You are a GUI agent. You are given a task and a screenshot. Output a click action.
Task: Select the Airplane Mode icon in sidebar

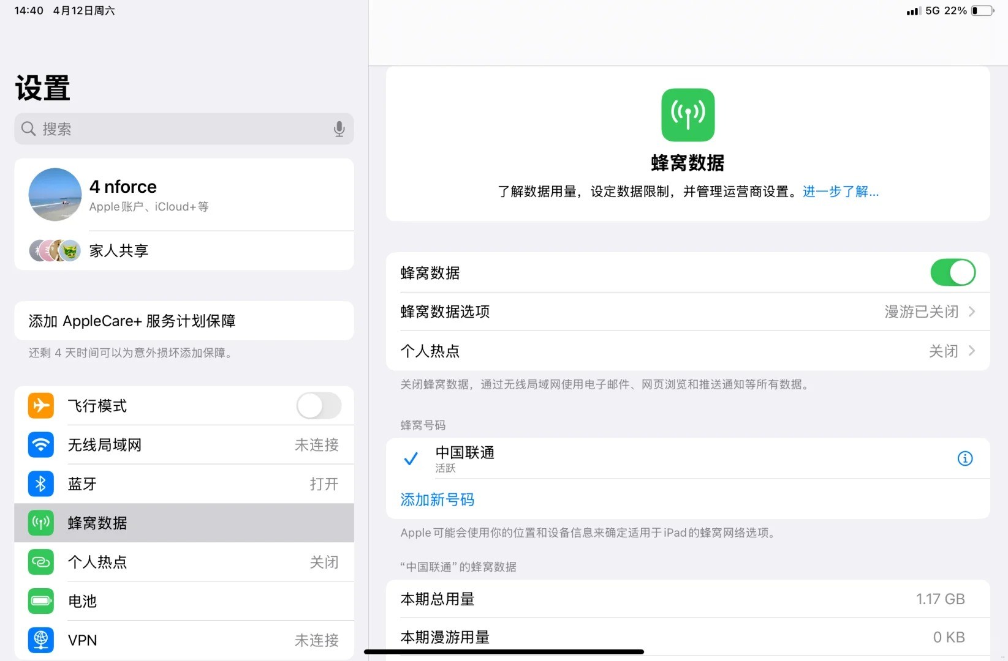click(x=40, y=405)
